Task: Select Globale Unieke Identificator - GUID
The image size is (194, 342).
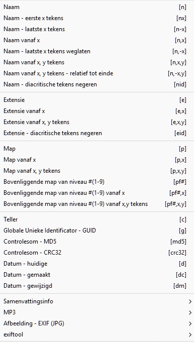Action: point(97,231)
